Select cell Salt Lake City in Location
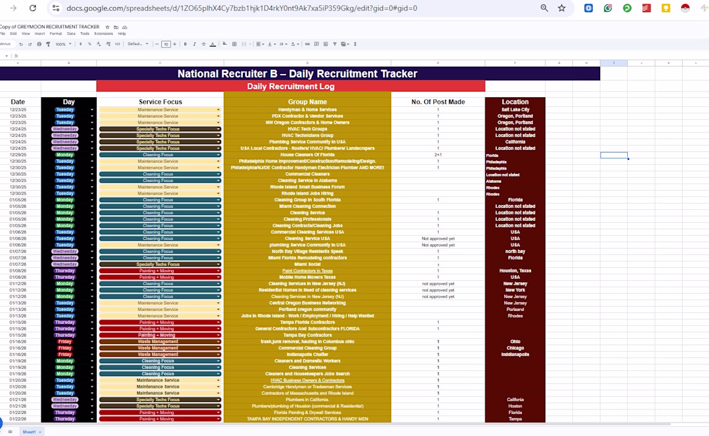 pos(515,109)
